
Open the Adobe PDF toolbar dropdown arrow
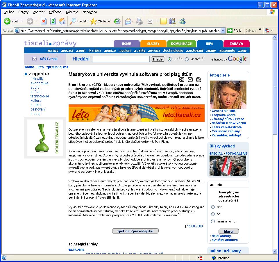(272, 31)
